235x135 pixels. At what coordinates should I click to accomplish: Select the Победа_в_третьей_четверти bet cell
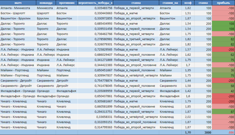tap(136, 39)
